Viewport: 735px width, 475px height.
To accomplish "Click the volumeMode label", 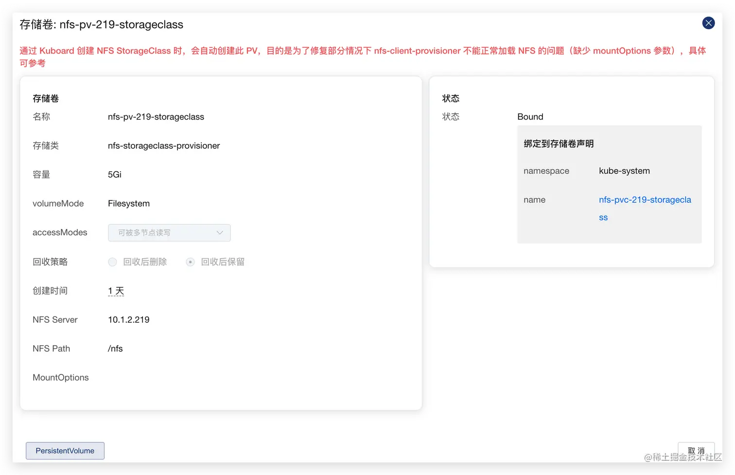I will click(x=58, y=204).
